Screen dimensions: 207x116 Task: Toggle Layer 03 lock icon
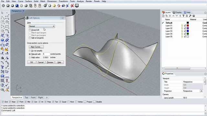point(185,31)
